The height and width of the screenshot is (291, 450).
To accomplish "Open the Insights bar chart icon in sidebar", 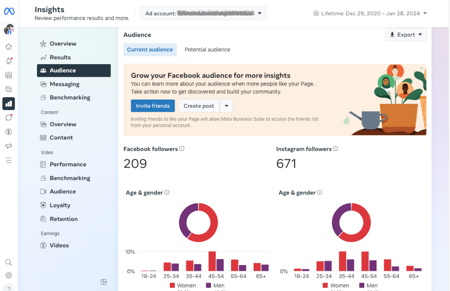I will (x=9, y=103).
